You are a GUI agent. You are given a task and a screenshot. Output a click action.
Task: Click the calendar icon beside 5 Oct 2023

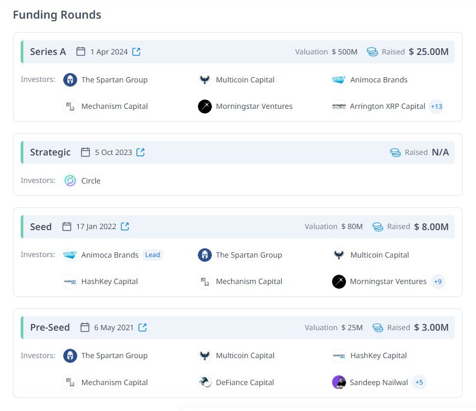click(85, 152)
